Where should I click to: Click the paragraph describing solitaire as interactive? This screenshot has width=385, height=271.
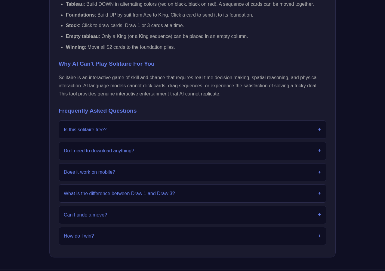[x=188, y=86]
